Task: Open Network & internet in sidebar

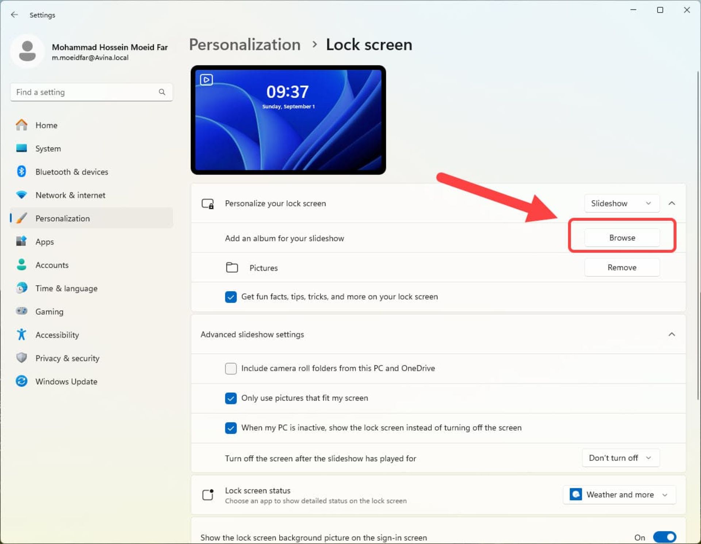Action: (70, 195)
